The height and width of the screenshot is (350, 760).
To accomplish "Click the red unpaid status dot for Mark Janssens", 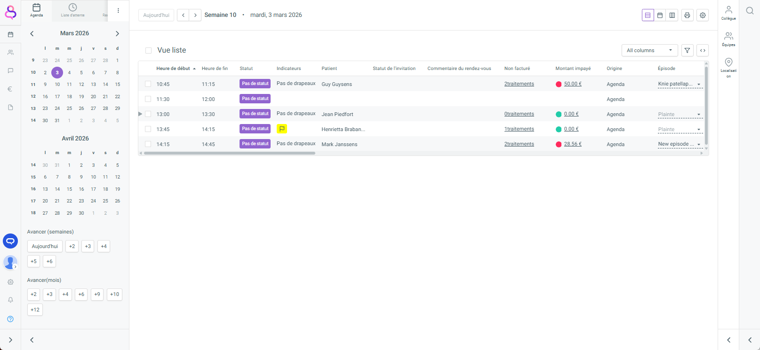I will tap(559, 144).
